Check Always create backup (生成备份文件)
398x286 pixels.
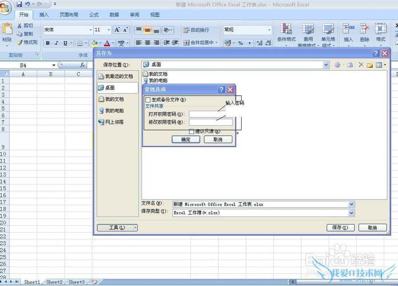[148, 100]
